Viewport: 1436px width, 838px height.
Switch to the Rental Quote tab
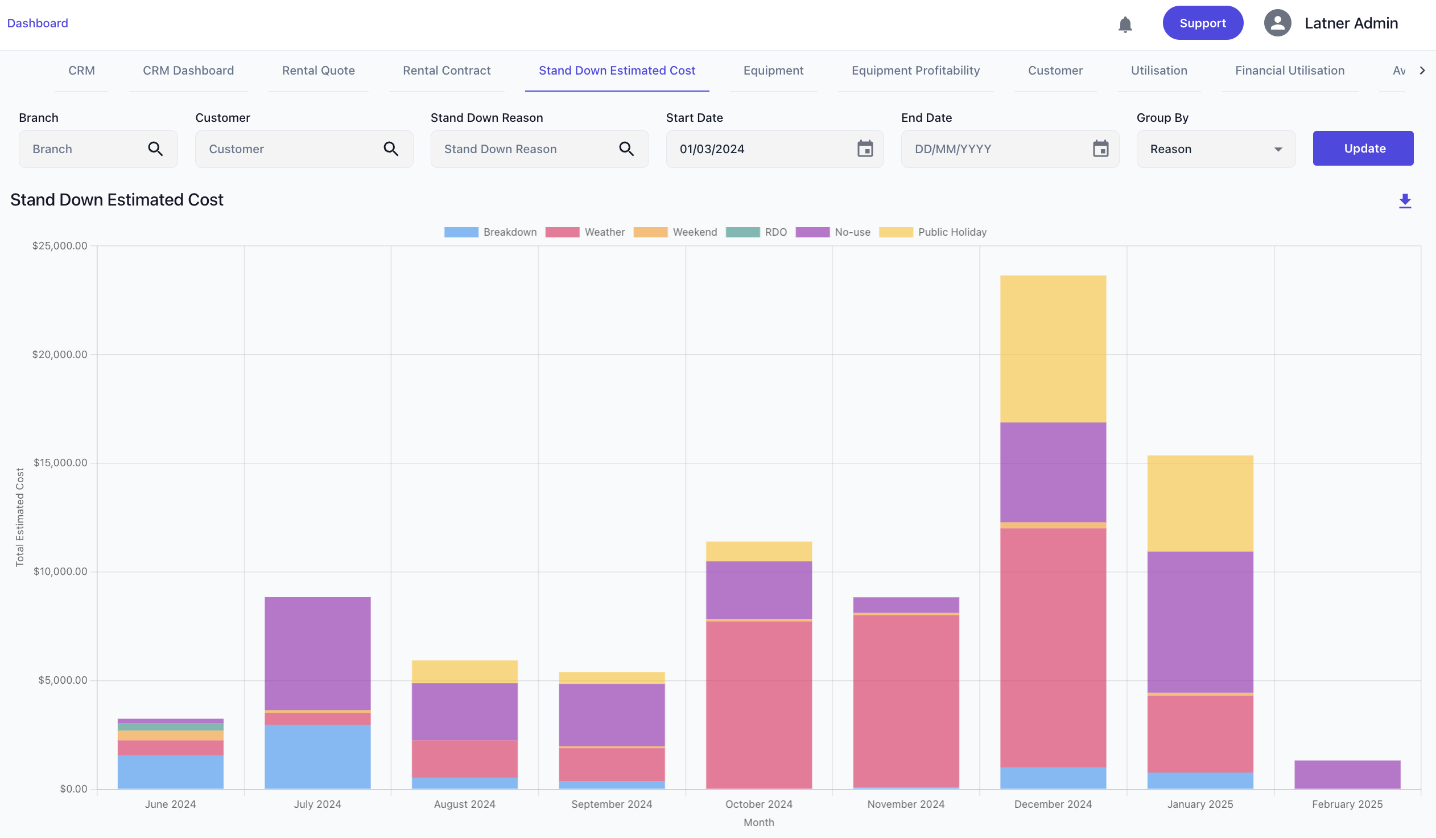click(x=318, y=71)
